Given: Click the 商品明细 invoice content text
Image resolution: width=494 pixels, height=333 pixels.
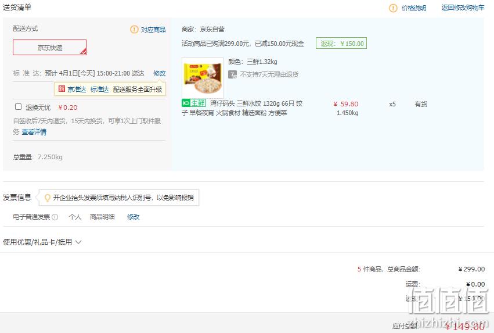Looking at the screenshot, I should click(x=102, y=217).
